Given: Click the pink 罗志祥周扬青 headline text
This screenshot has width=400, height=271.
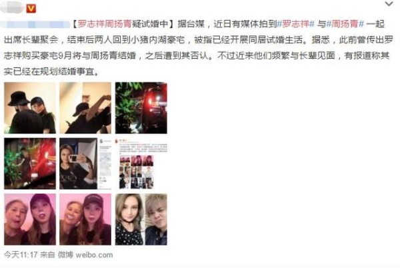Looking at the screenshot, I should (105, 24).
